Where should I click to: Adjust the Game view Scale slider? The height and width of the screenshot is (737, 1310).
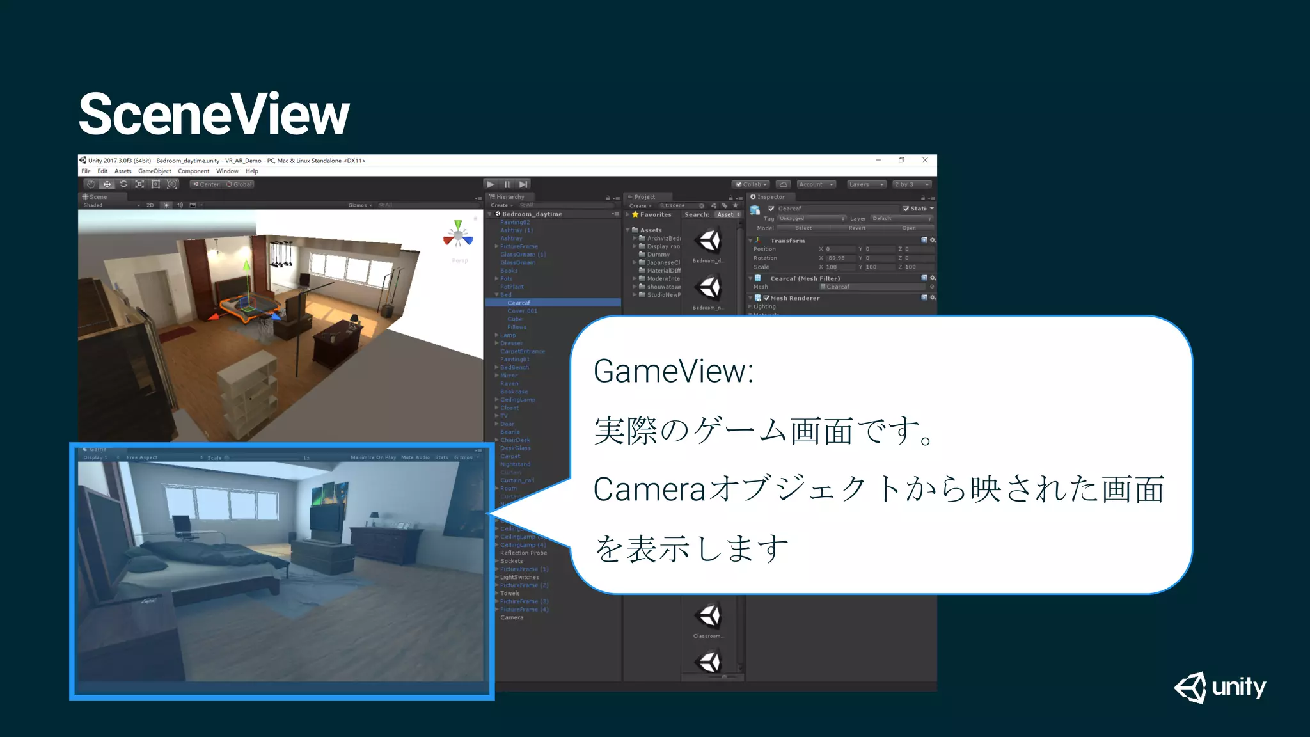263,458
